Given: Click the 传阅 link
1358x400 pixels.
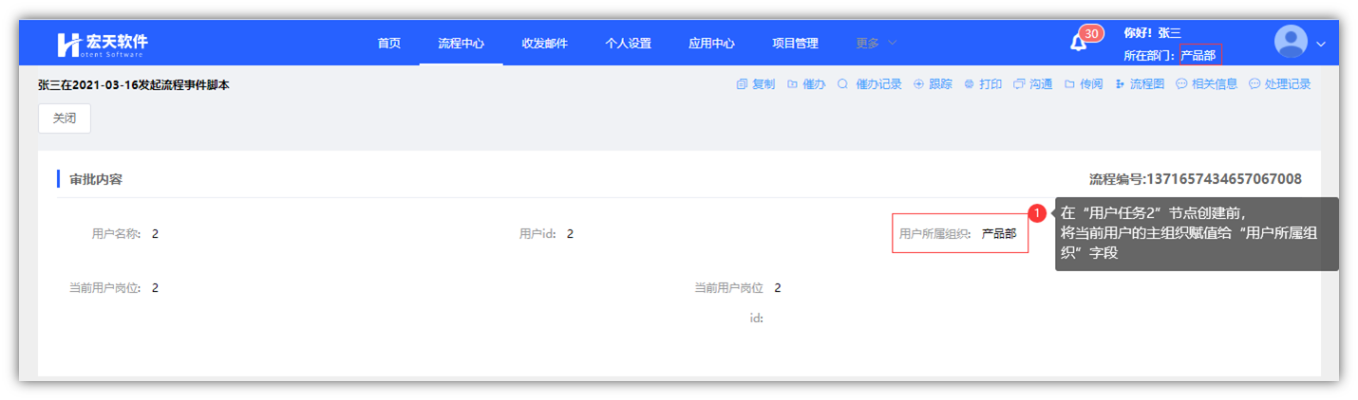Looking at the screenshot, I should (x=1091, y=84).
